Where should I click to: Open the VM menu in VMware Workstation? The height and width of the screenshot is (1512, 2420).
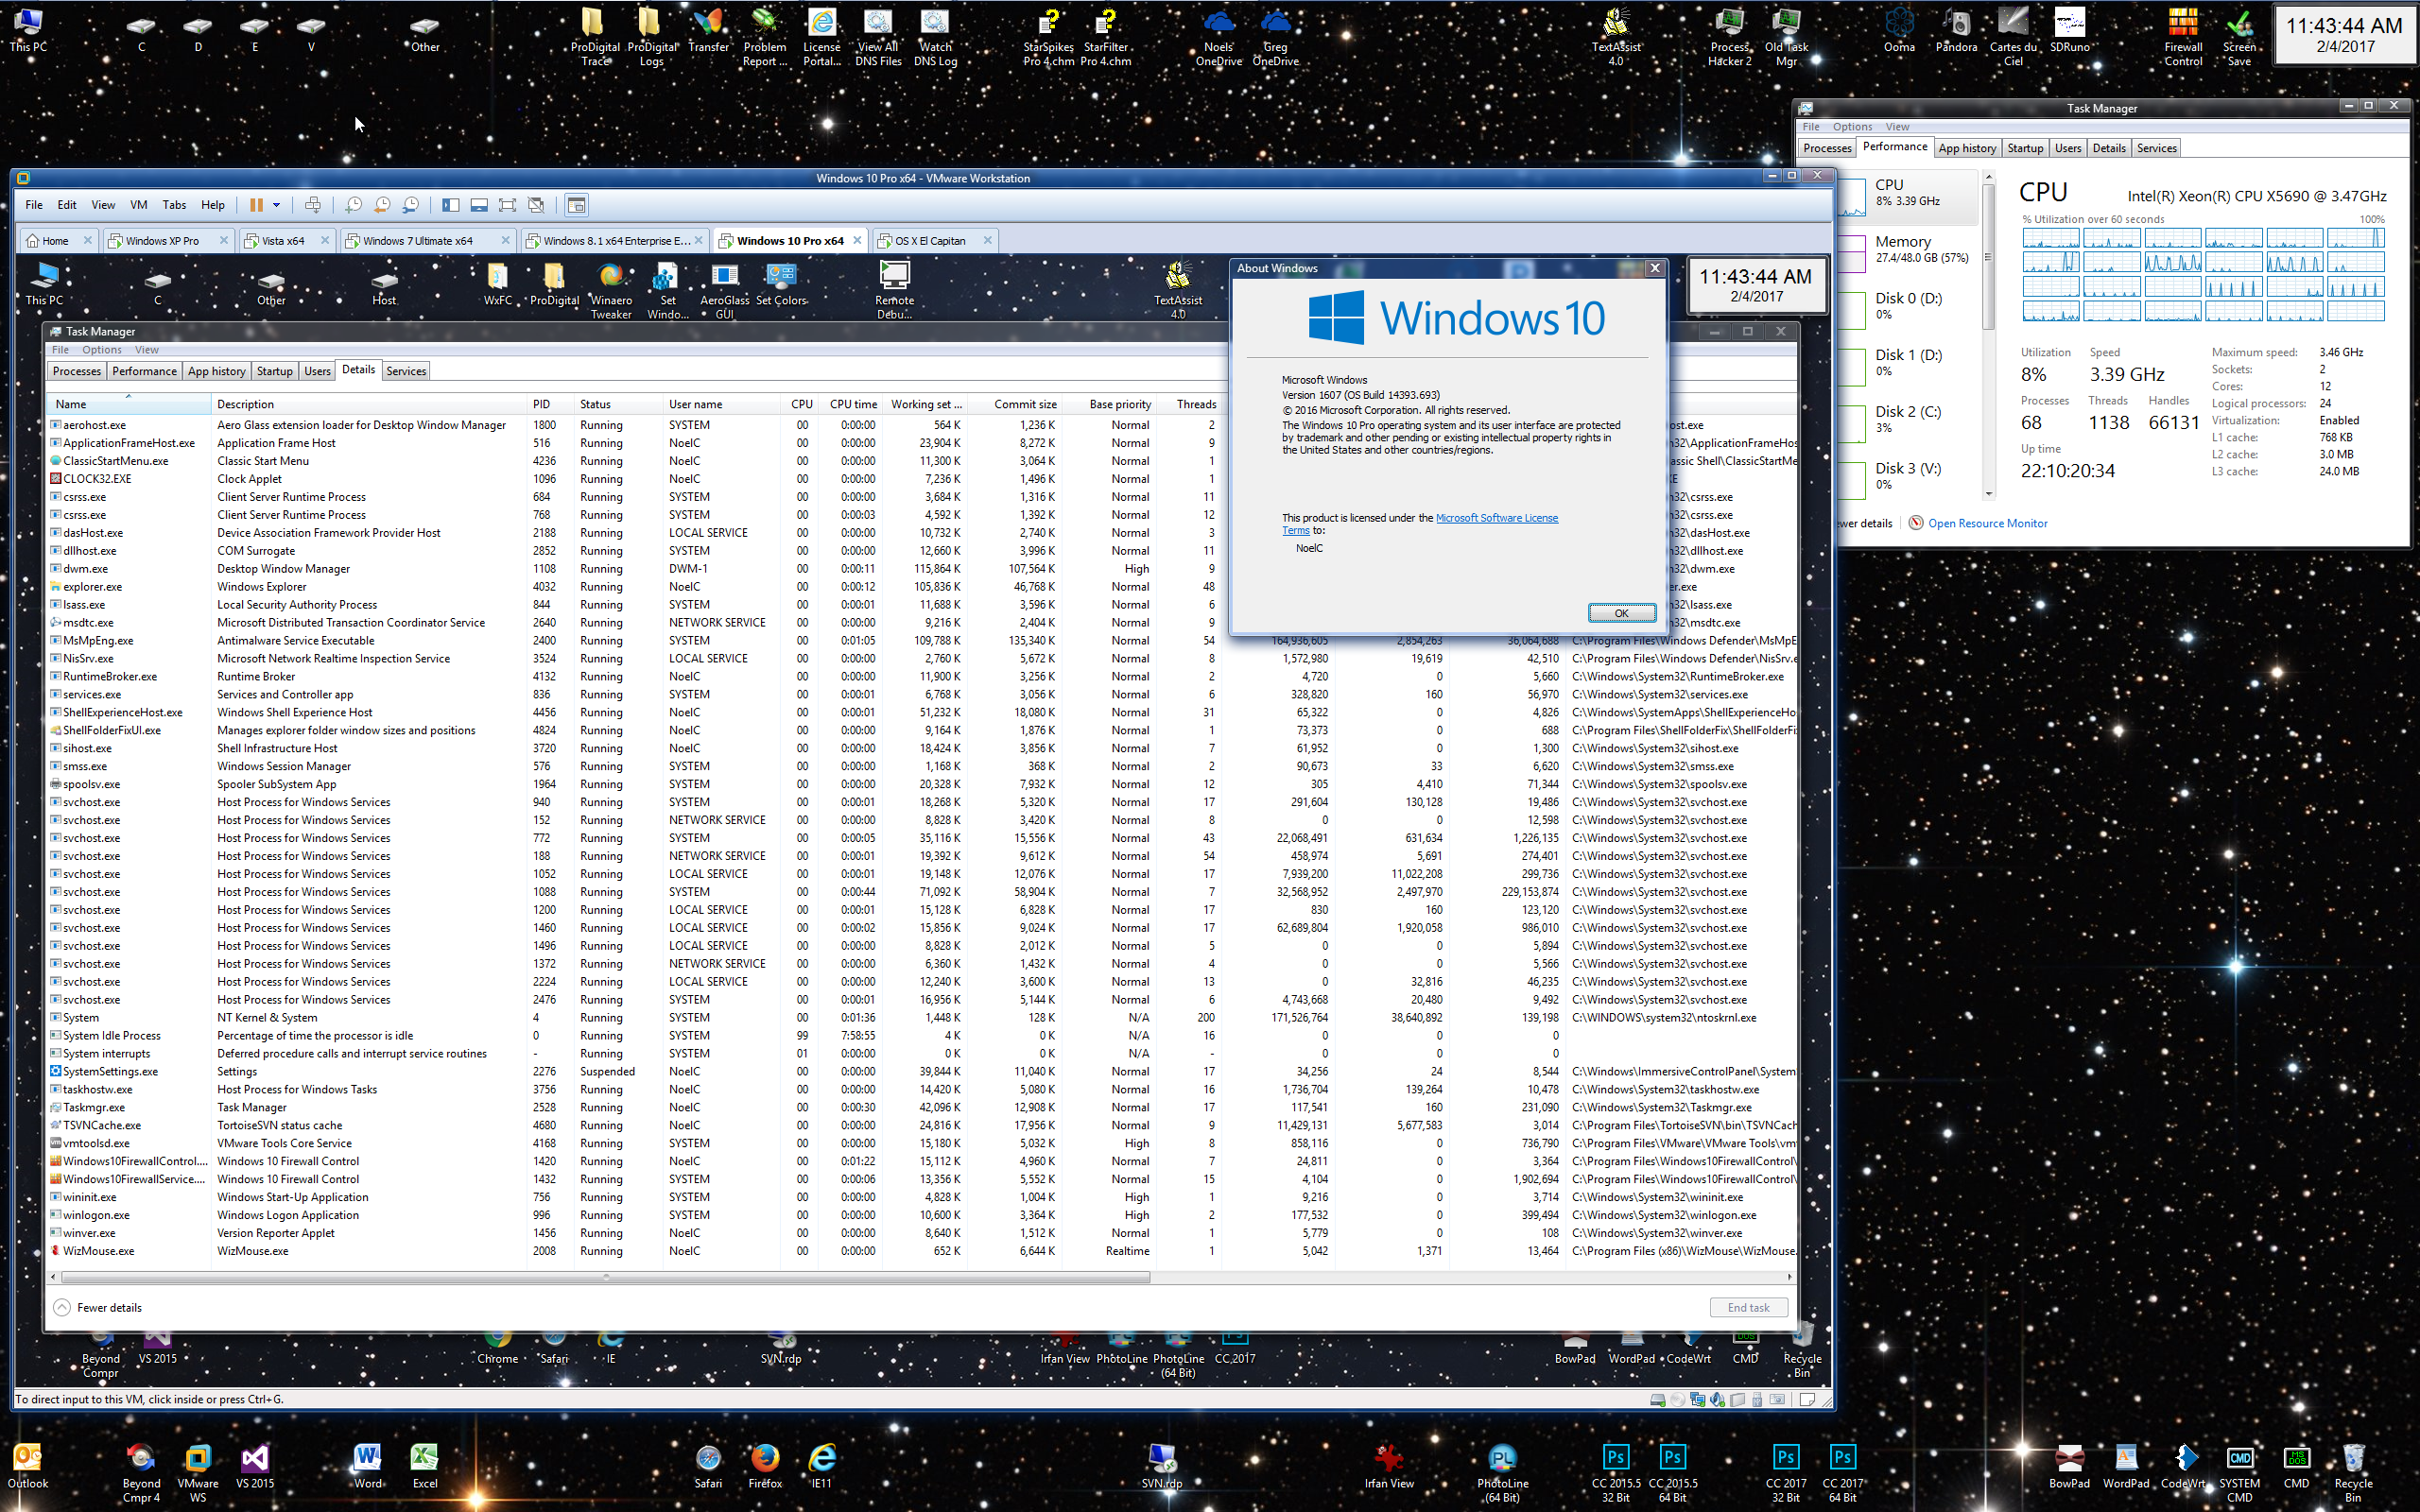pos(138,205)
